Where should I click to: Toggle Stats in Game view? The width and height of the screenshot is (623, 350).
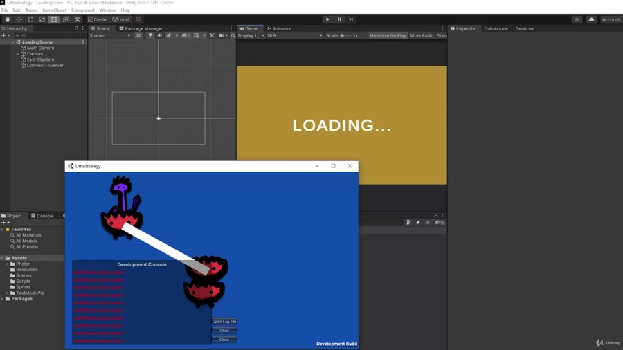(x=442, y=35)
